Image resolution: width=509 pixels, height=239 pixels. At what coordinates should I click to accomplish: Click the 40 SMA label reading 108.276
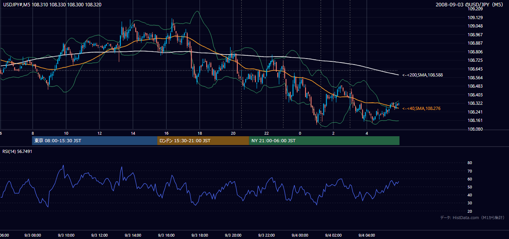421,108
